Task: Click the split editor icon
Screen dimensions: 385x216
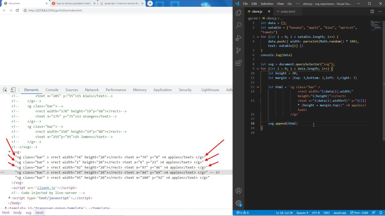Action: [372, 11]
